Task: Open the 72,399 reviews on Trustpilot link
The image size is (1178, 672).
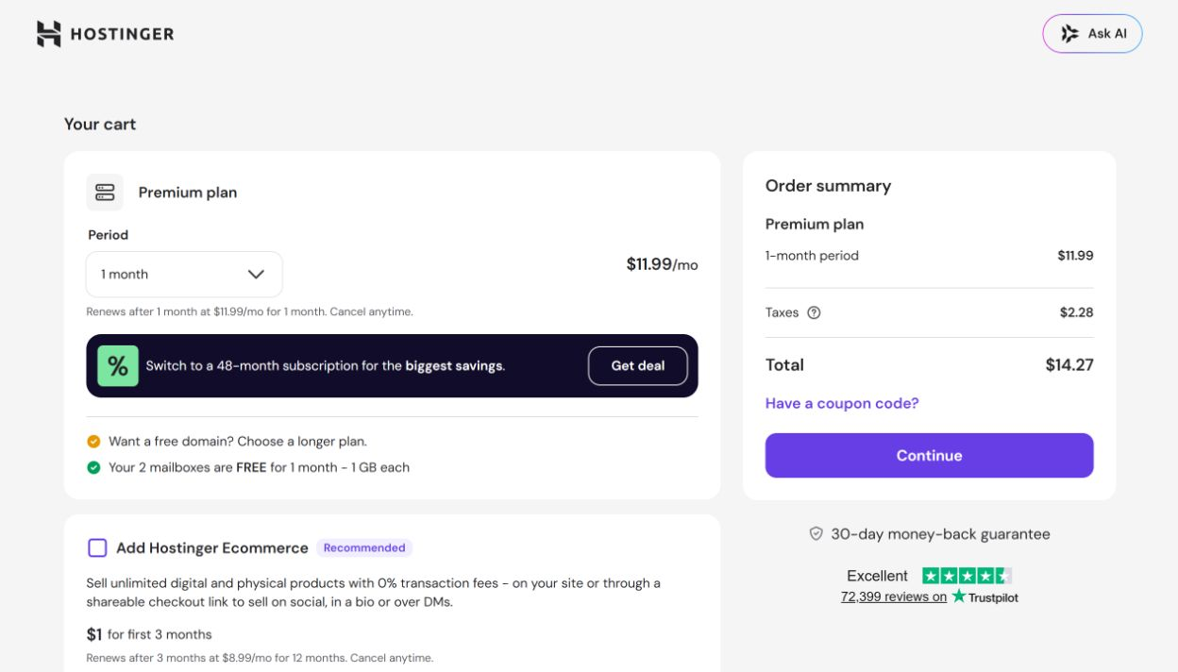Action: click(x=894, y=596)
